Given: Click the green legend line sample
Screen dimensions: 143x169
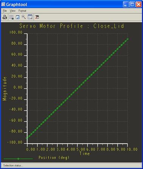Looking at the screenshot, I should pyautogui.click(x=18, y=159).
